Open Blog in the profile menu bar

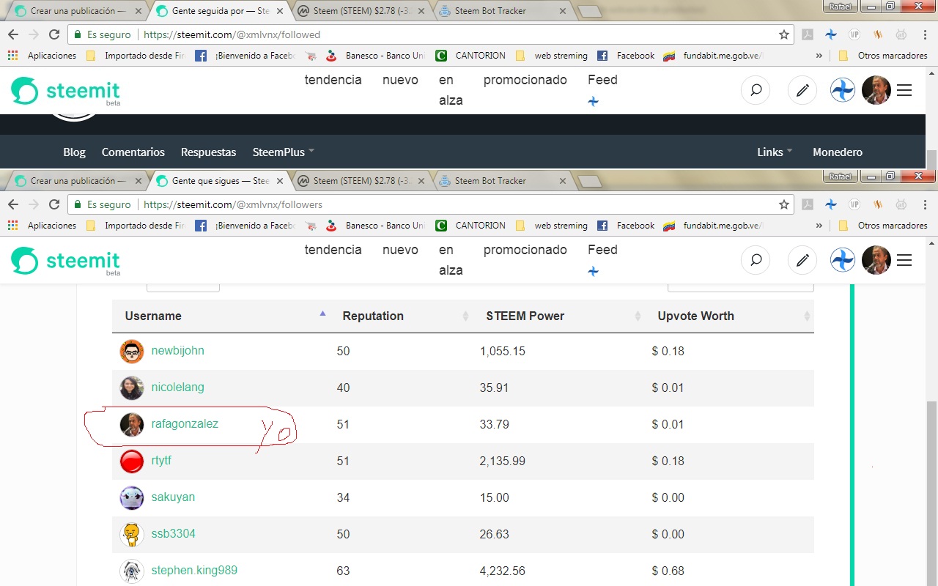(74, 152)
